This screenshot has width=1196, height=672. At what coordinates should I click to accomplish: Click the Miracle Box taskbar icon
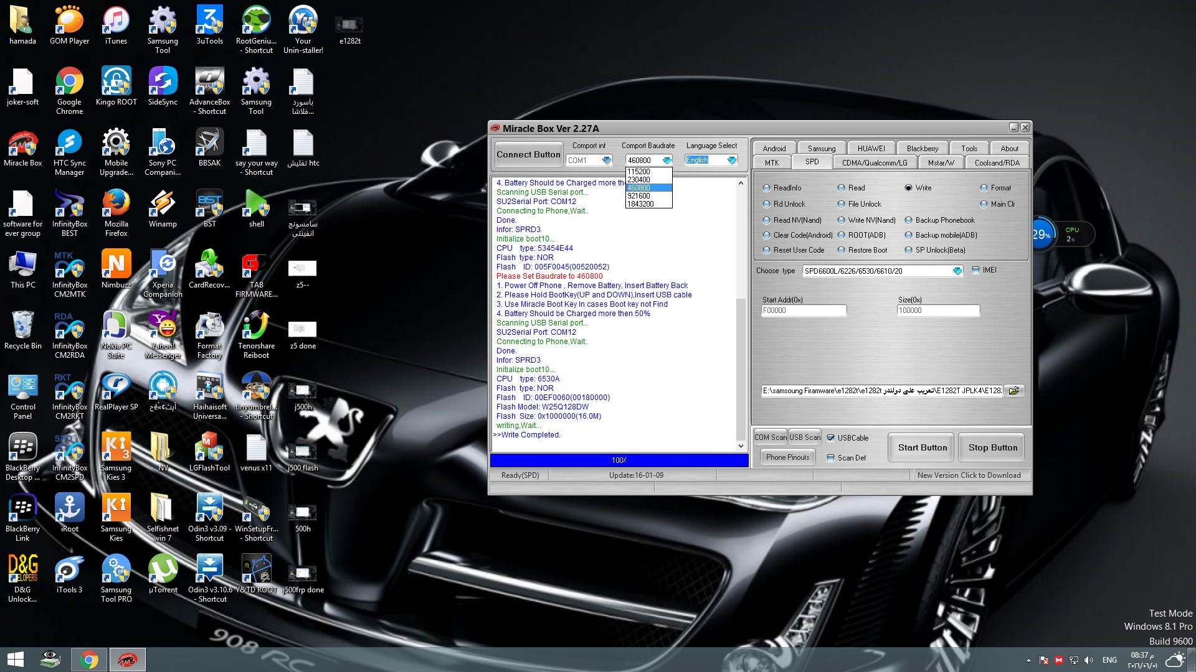(x=128, y=660)
